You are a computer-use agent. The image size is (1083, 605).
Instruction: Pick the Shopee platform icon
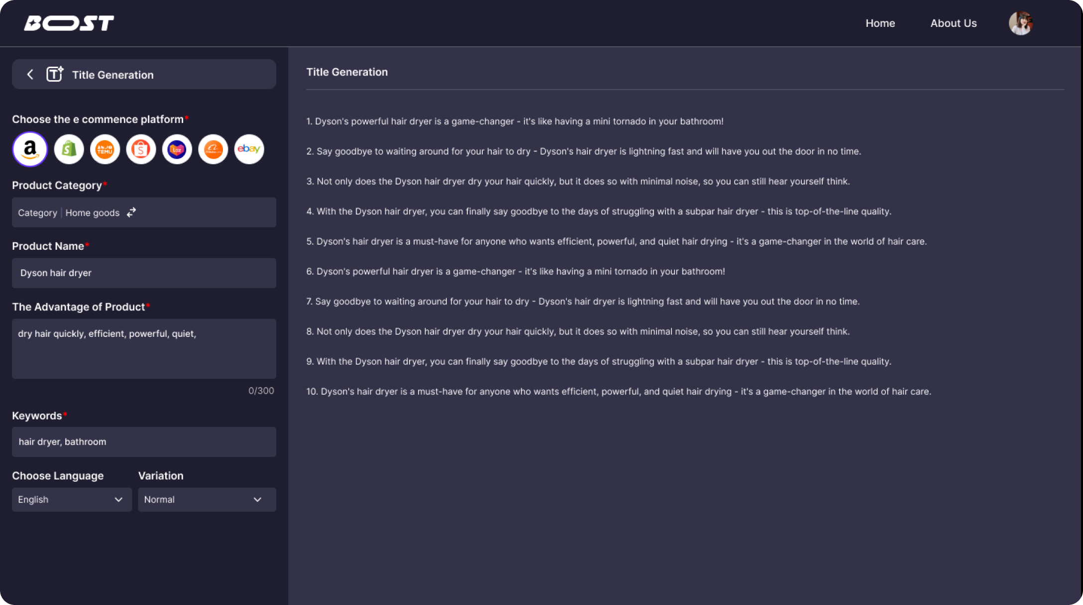click(141, 149)
